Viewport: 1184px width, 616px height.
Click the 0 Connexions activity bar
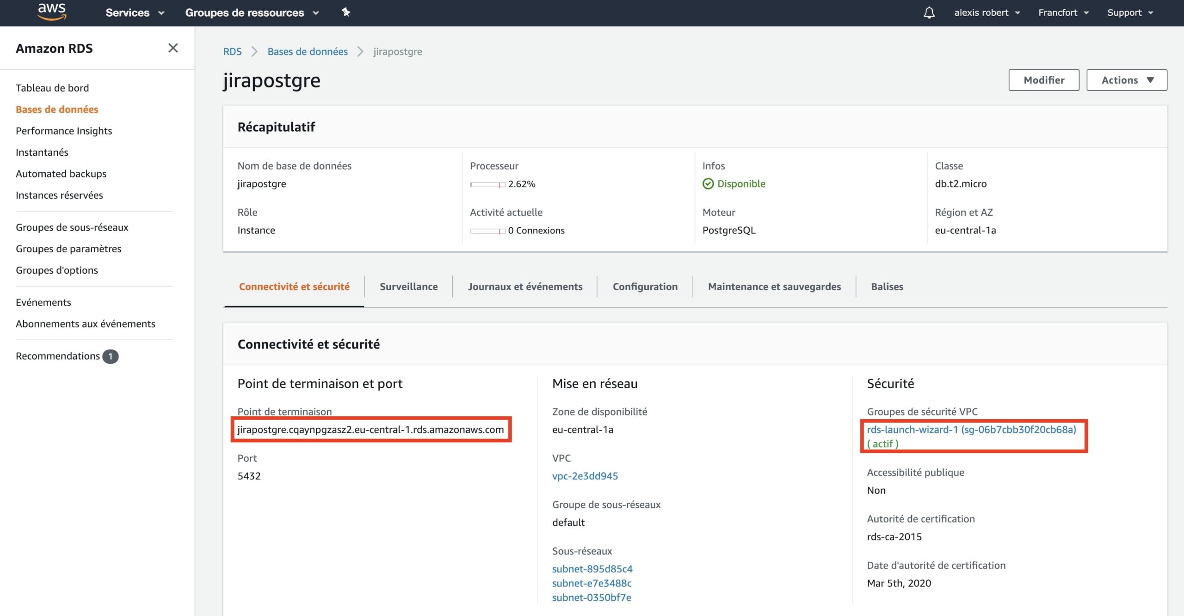pyautogui.click(x=487, y=231)
